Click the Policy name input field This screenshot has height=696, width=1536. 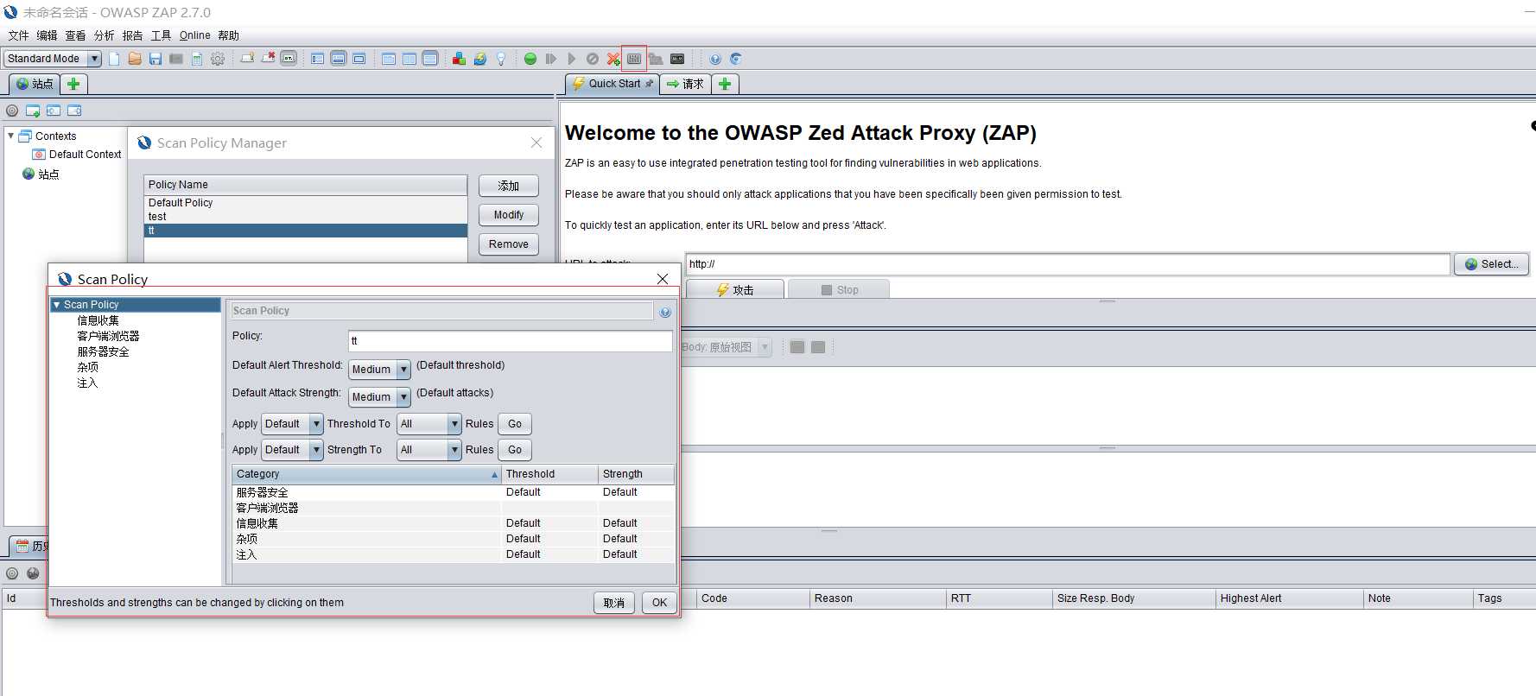(511, 341)
